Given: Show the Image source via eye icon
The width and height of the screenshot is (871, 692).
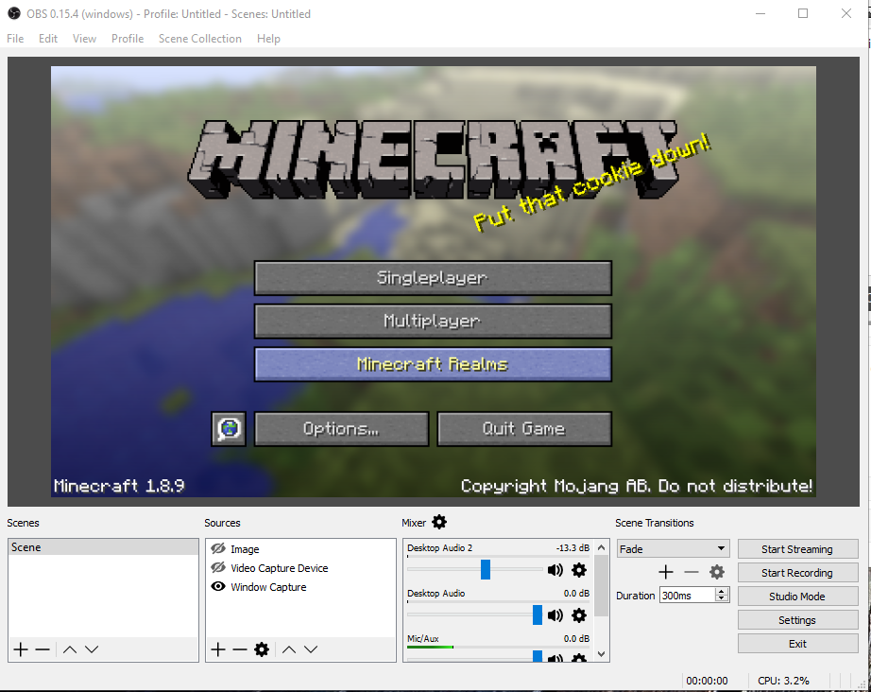Looking at the screenshot, I should tap(218, 548).
